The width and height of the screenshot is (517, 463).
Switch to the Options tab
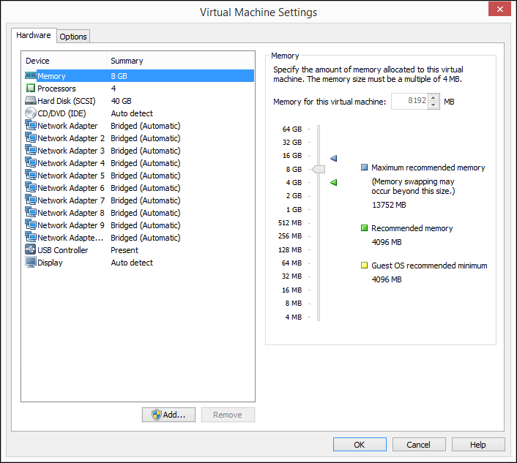click(x=73, y=37)
